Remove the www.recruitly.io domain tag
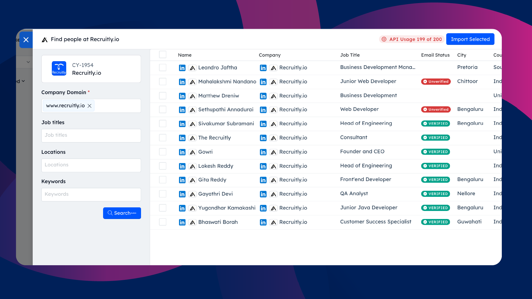 point(89,106)
